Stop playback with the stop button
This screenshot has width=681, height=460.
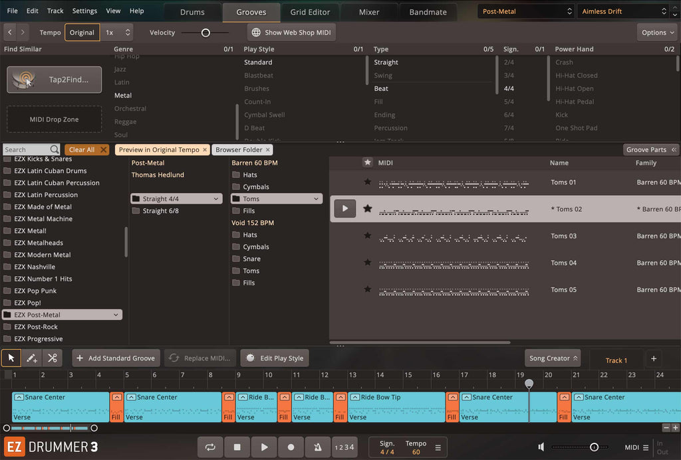tap(237, 447)
